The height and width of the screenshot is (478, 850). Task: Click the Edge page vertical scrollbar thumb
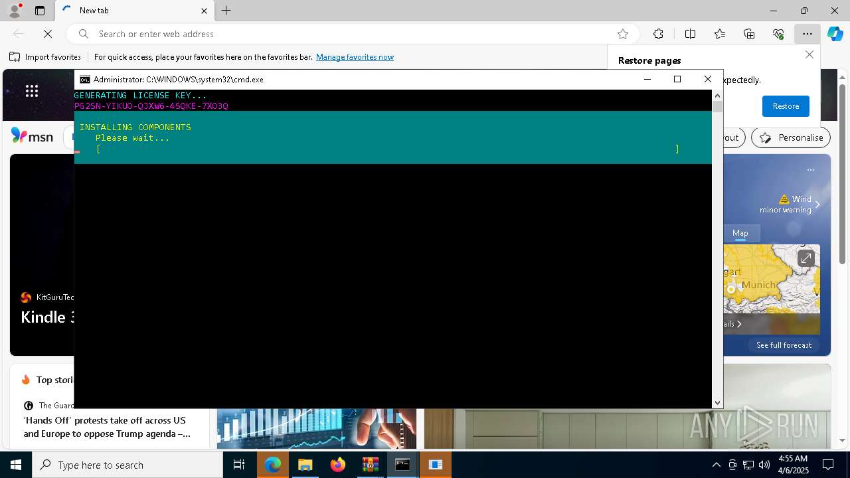[843, 174]
